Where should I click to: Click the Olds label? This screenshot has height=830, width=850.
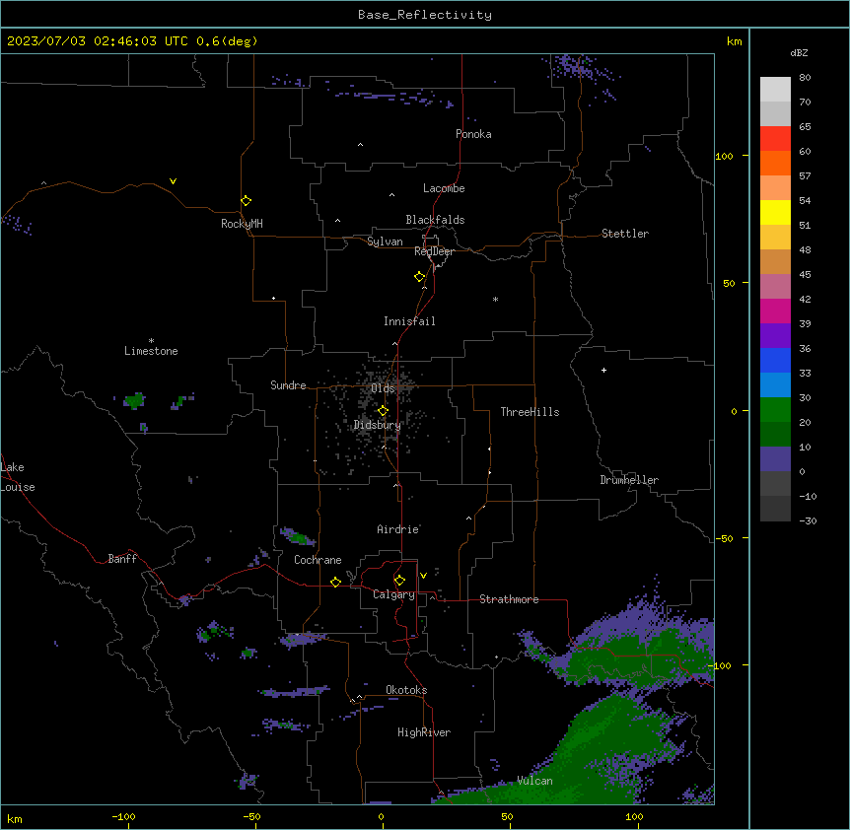(x=383, y=388)
